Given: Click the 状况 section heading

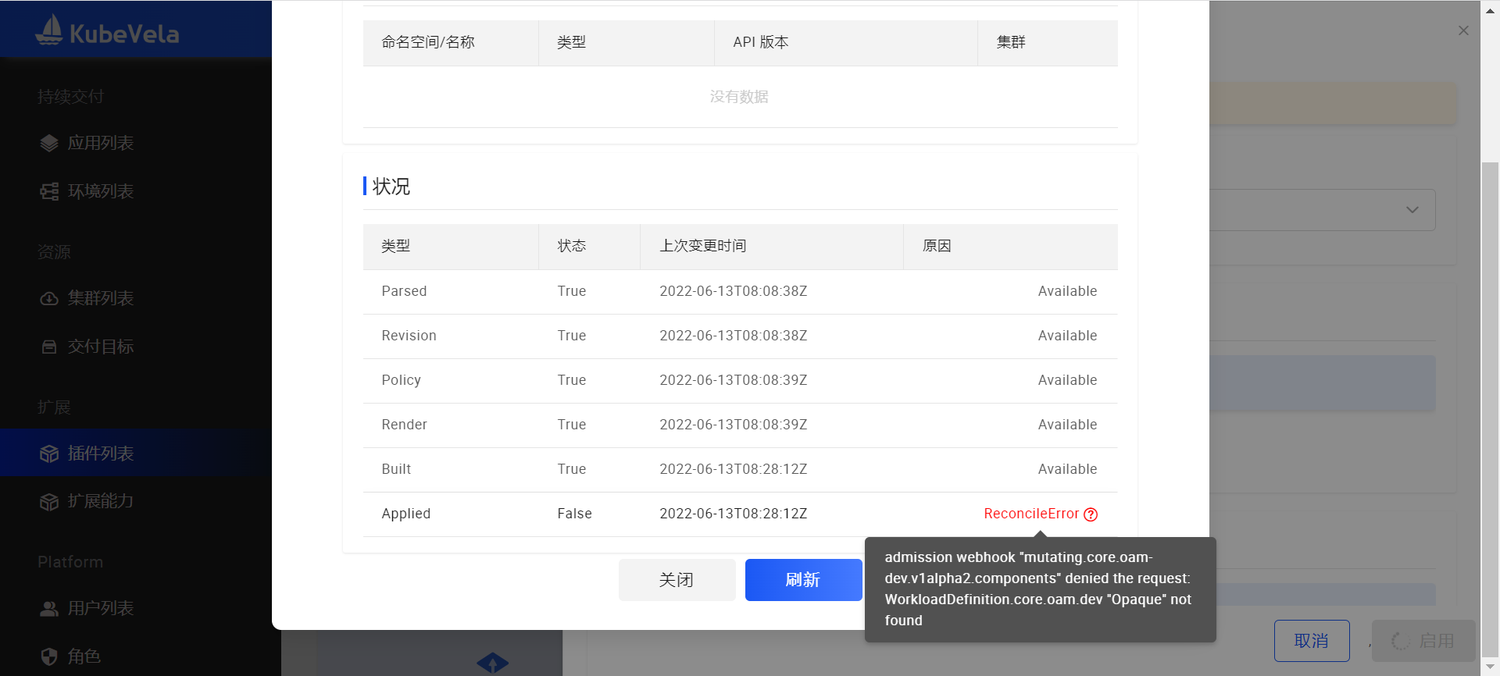Looking at the screenshot, I should pos(391,187).
